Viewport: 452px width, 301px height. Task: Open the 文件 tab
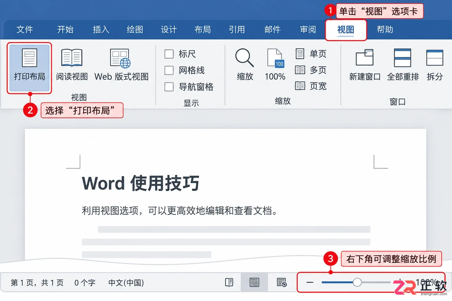(x=24, y=29)
